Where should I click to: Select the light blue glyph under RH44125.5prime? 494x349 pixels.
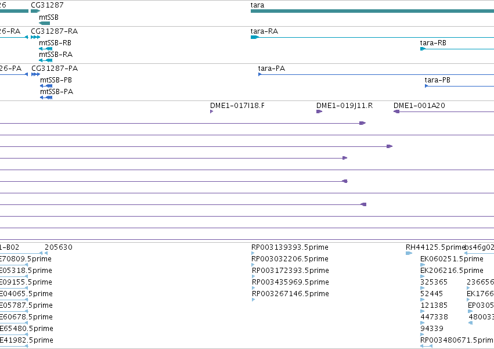click(x=409, y=253)
